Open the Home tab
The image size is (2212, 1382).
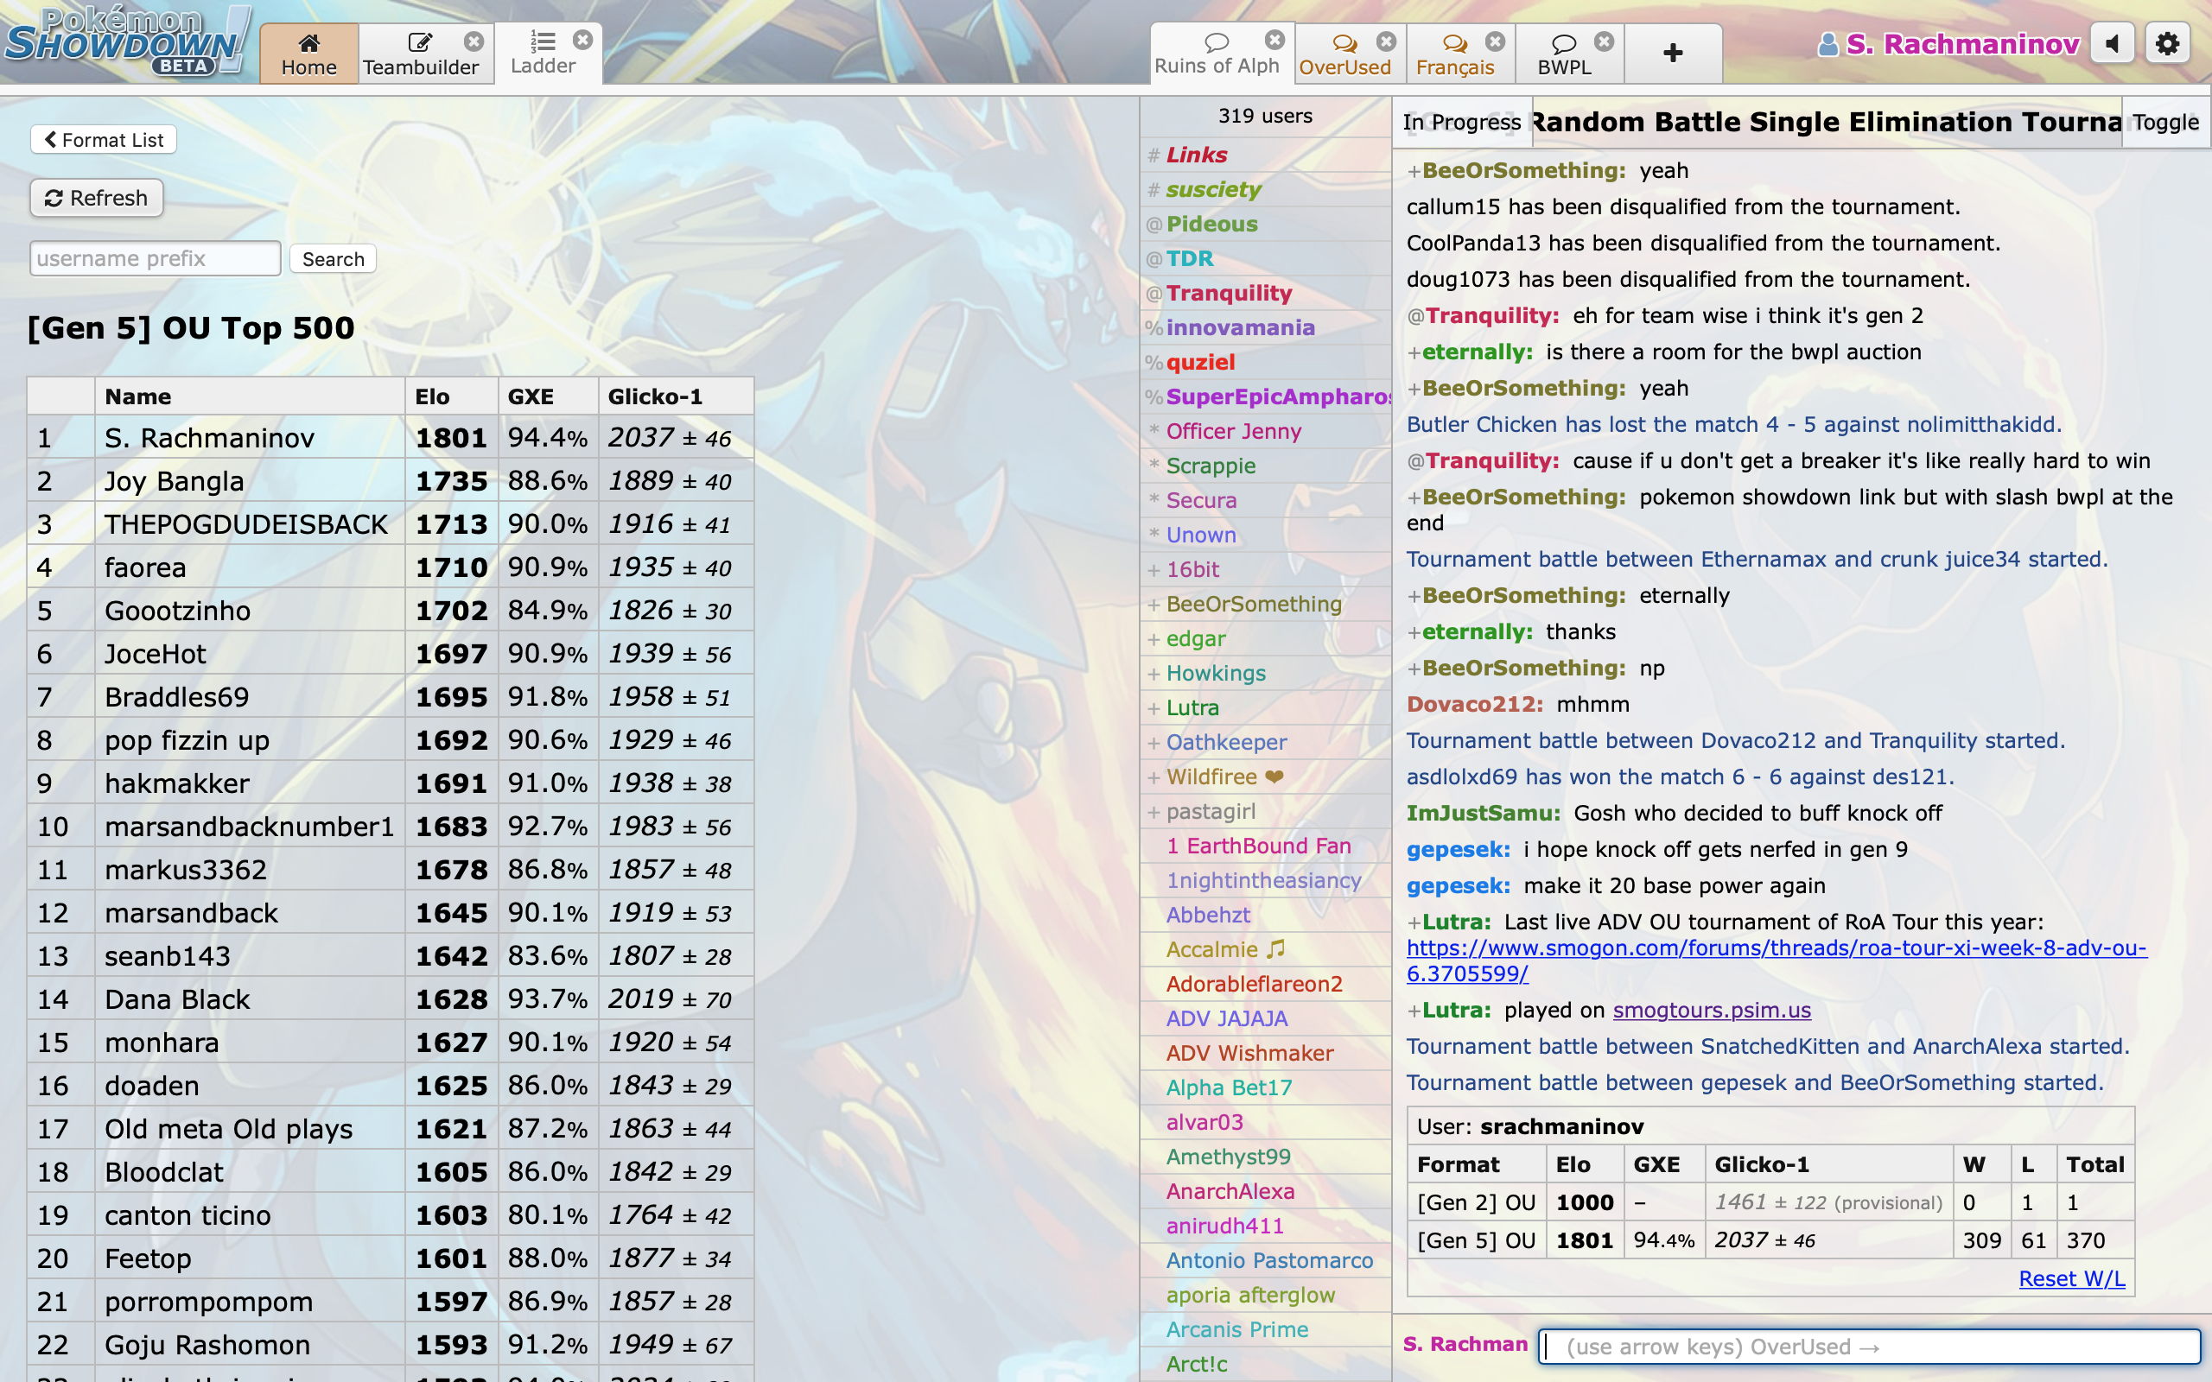(309, 54)
